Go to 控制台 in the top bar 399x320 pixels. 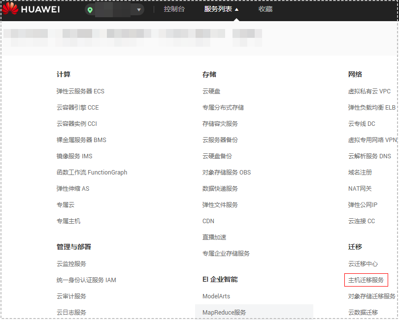pos(174,9)
